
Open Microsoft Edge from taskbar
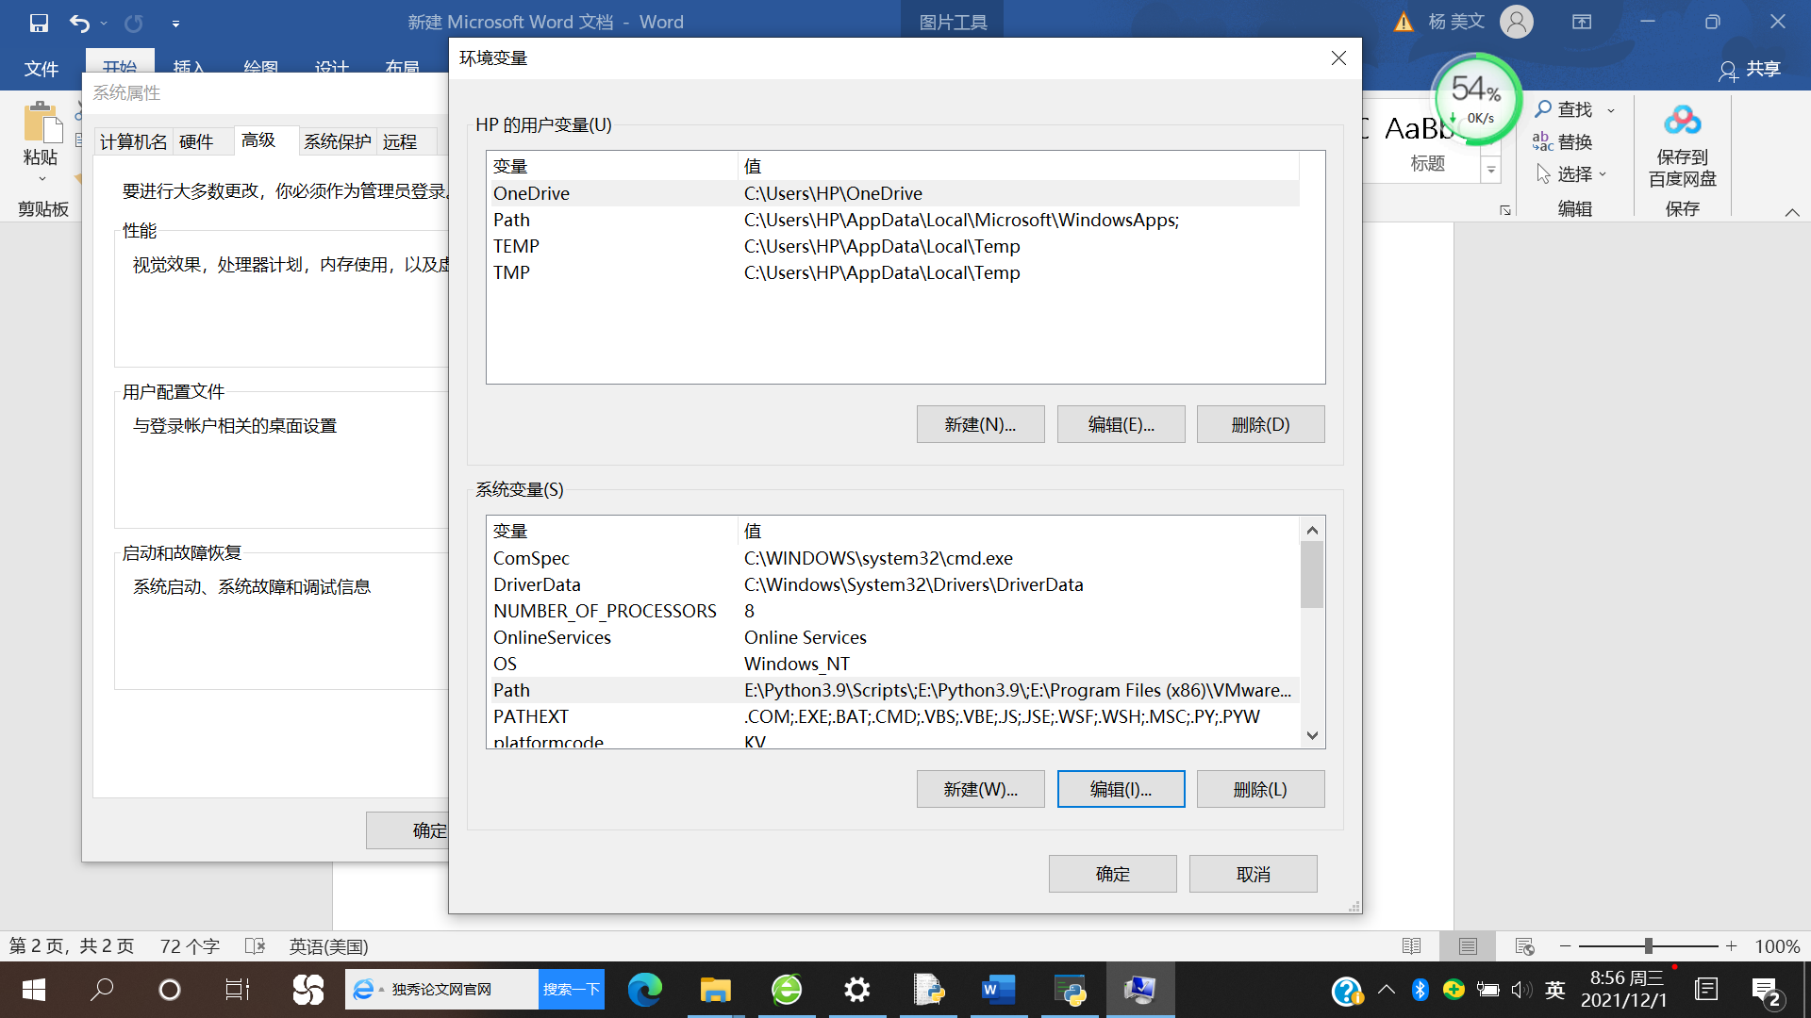645,990
